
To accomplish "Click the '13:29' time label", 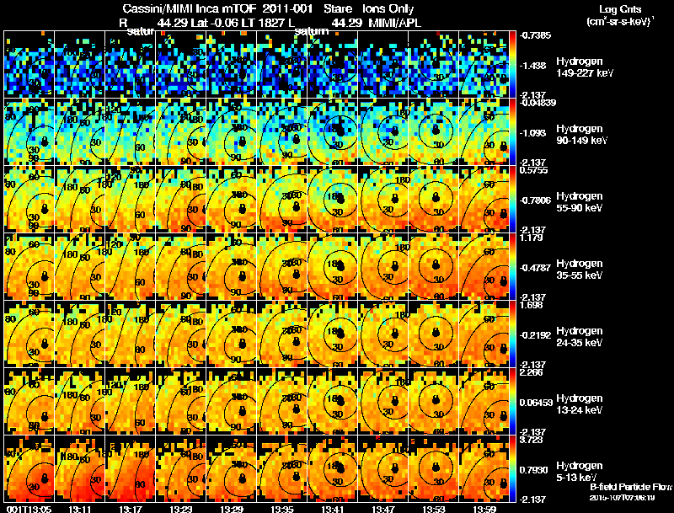I will tap(231, 509).
